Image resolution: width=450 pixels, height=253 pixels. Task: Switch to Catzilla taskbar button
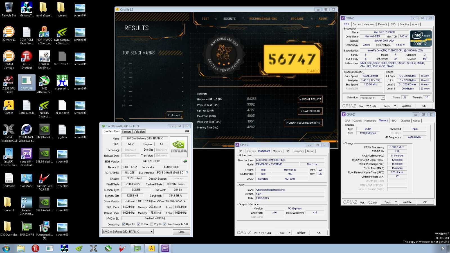click(152, 249)
